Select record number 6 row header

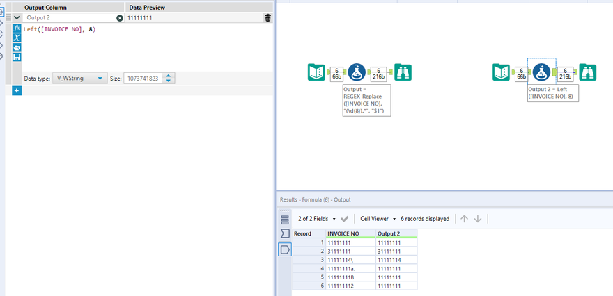[309, 286]
